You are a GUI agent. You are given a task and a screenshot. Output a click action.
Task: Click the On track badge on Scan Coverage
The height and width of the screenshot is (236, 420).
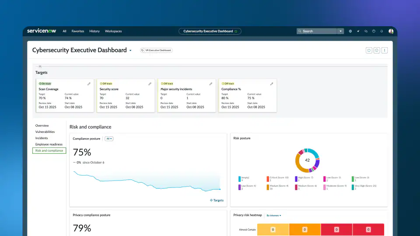tap(45, 83)
